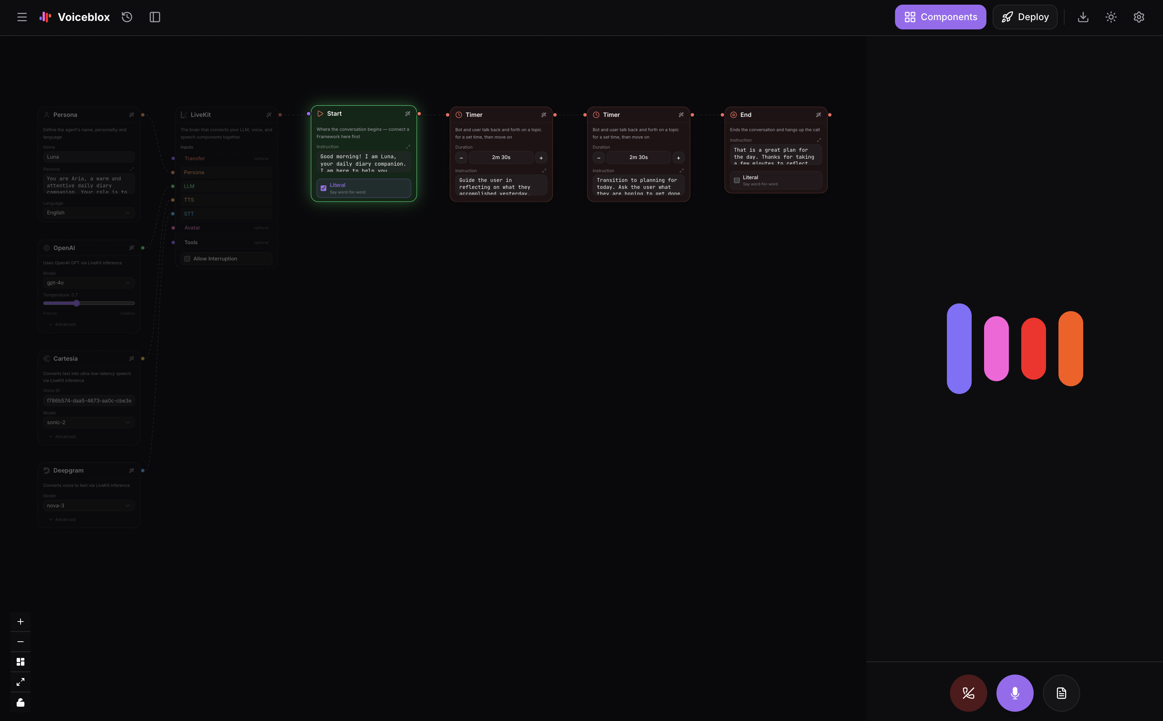Image resolution: width=1163 pixels, height=721 pixels.
Task: Toggle the side panel layout icon
Action: point(155,17)
